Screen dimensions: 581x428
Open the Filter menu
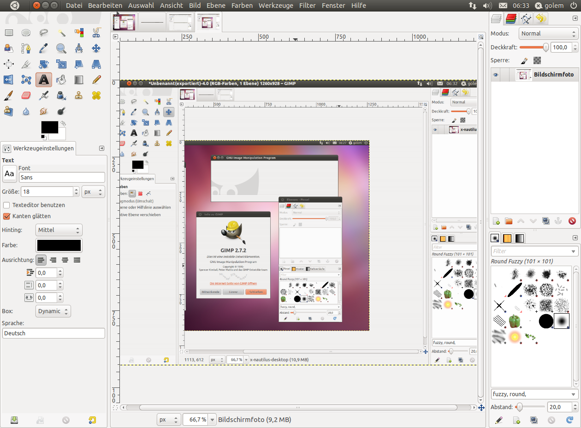[x=307, y=6]
